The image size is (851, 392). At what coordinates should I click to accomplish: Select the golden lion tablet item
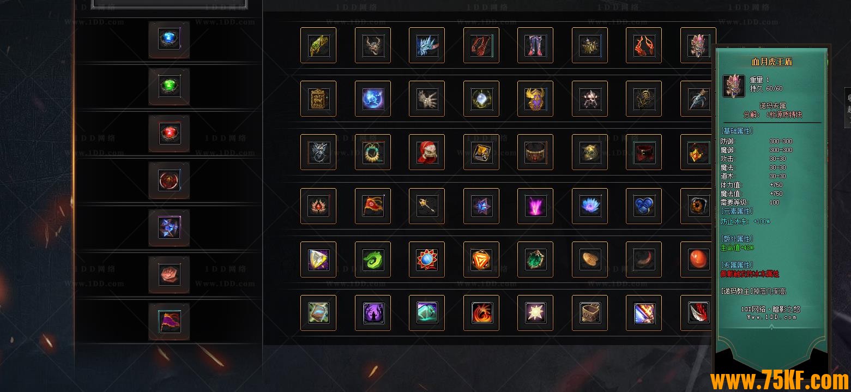coord(318,99)
